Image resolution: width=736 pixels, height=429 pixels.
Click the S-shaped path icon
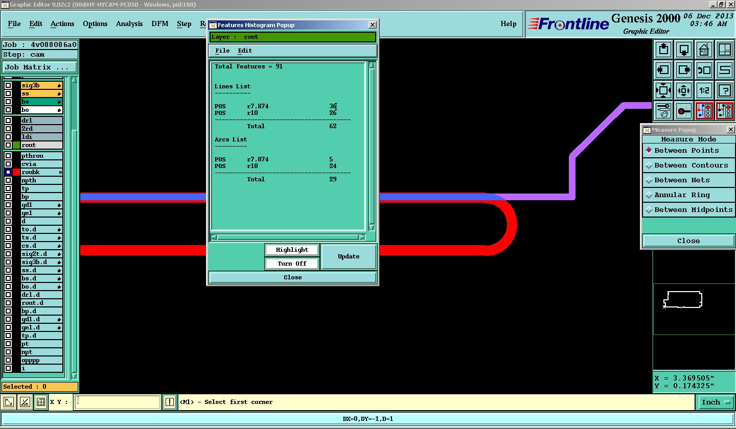(x=725, y=70)
